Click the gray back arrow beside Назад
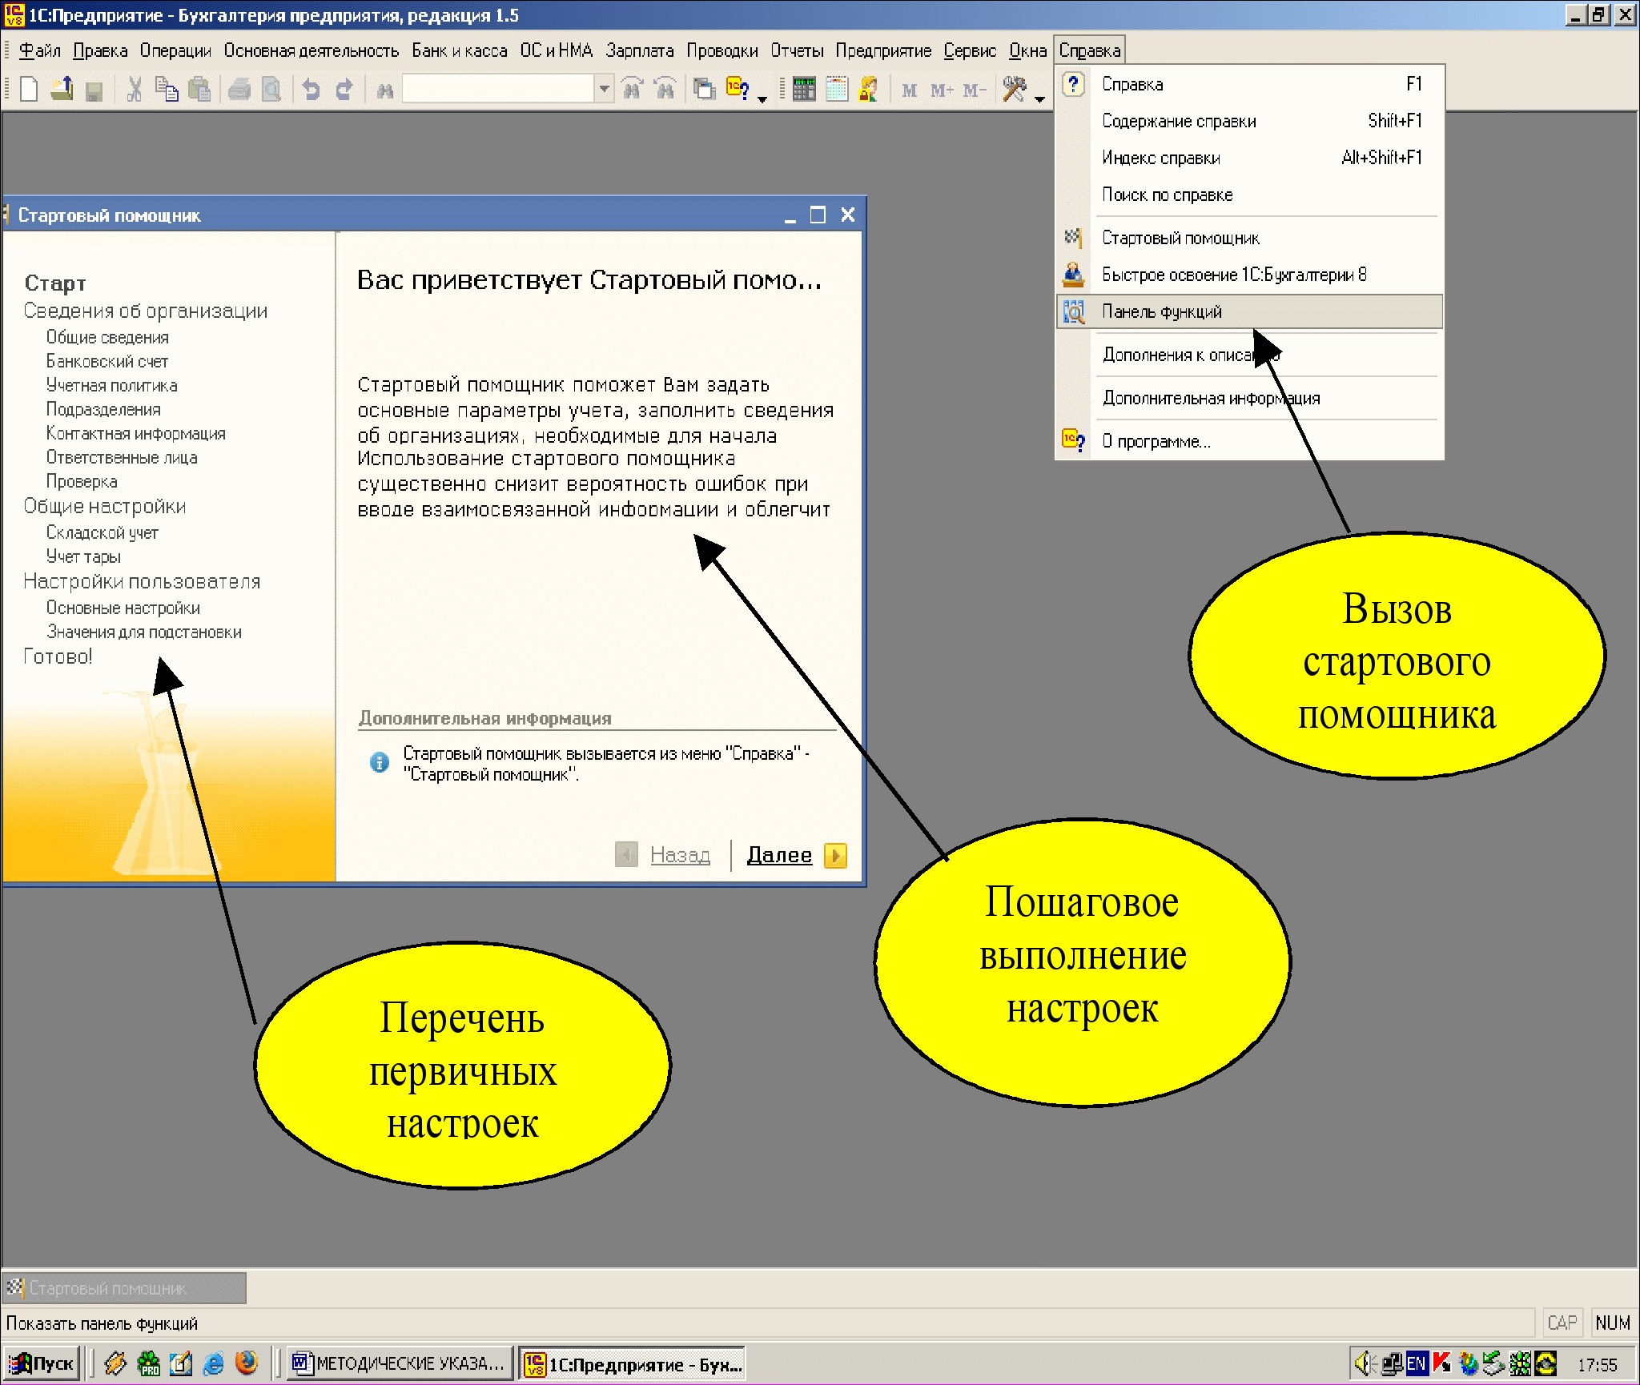The height and width of the screenshot is (1385, 1640). point(626,855)
